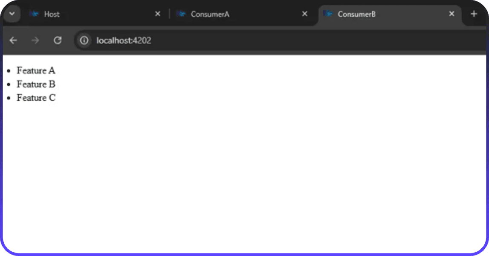Close the Host tab
Screen dimensions: 489x256
[157, 14]
